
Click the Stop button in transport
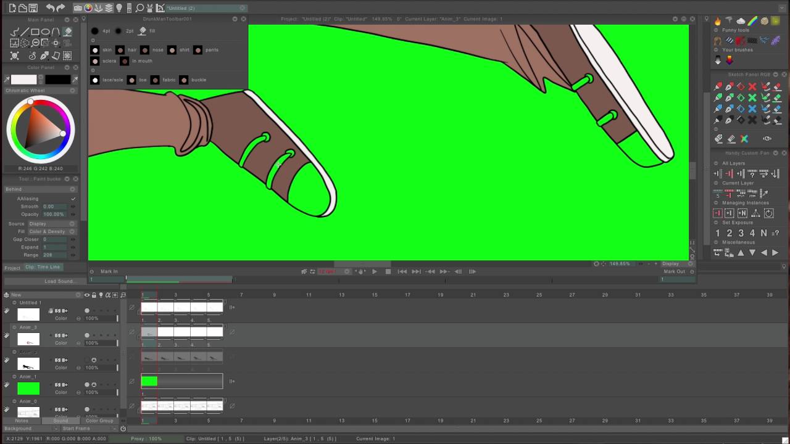[388, 271]
